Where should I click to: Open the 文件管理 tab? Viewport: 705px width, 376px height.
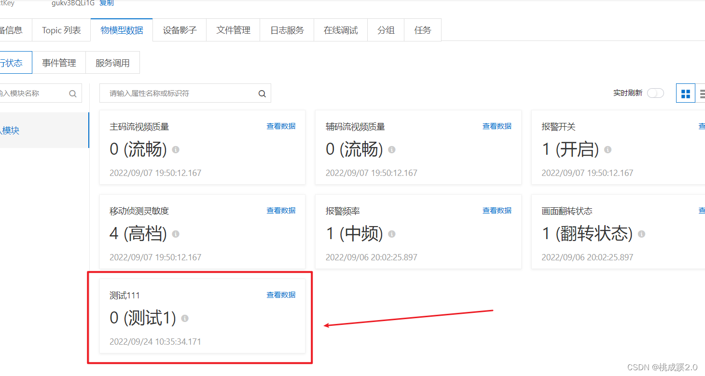(x=233, y=30)
